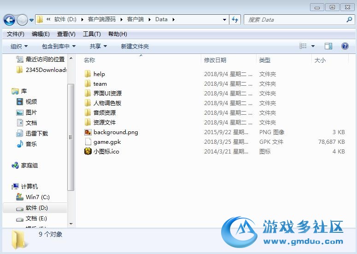Open the 软件 (D:) drive
Image resolution: width=357 pixels, height=254 pixels.
[x=37, y=208]
